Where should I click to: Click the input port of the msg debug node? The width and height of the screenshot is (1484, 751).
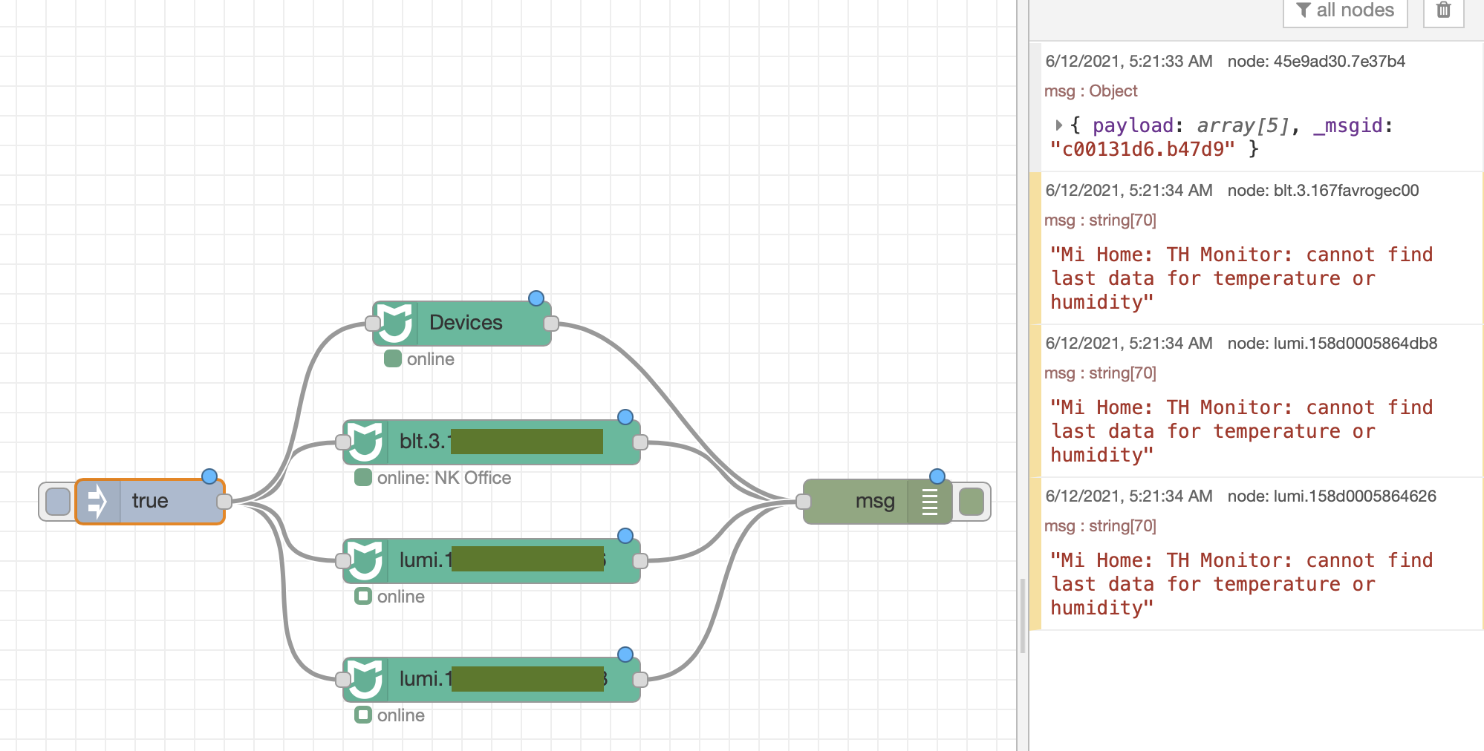click(x=803, y=501)
